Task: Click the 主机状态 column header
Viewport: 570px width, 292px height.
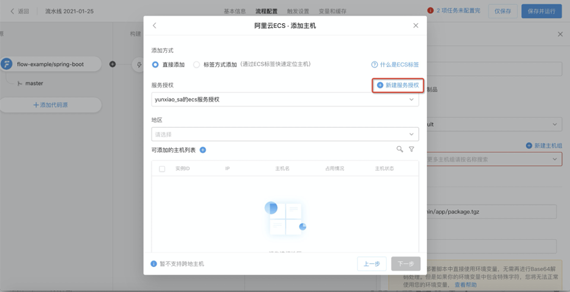Action: 384,169
